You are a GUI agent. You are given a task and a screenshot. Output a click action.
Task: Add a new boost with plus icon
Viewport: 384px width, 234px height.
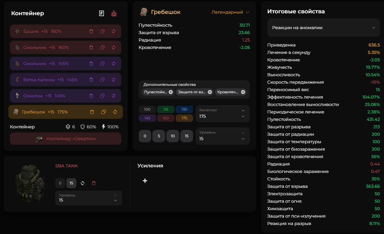tap(145, 181)
